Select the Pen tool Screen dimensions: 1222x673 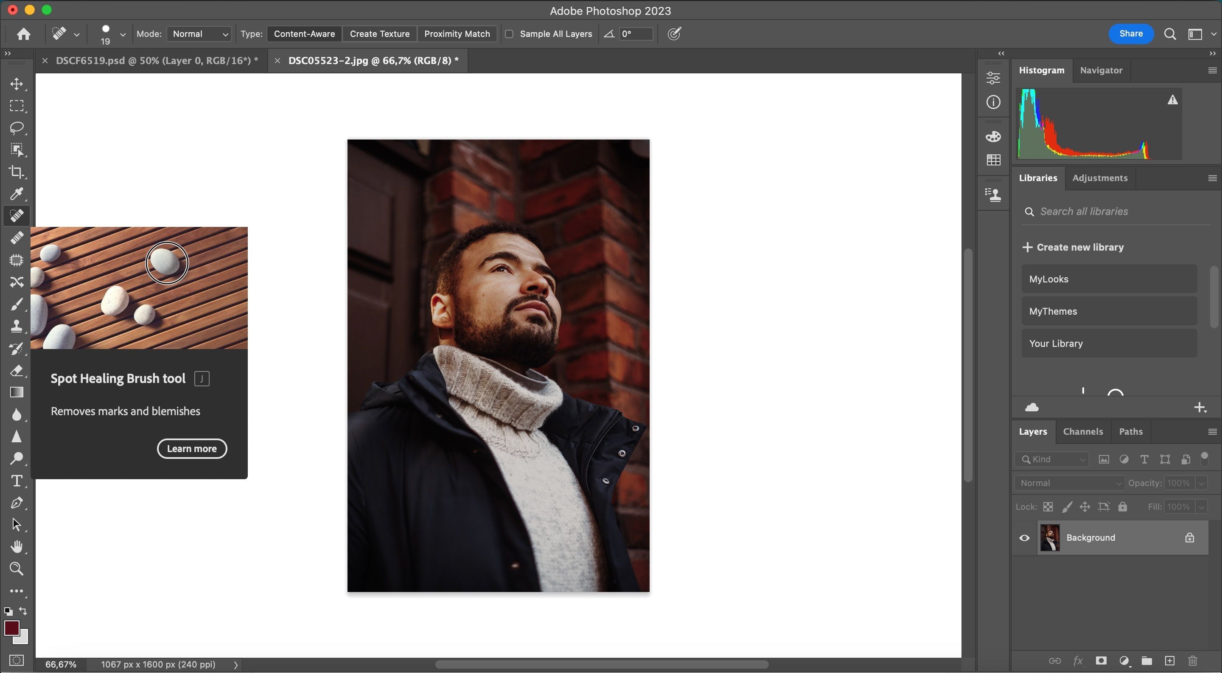coord(17,503)
